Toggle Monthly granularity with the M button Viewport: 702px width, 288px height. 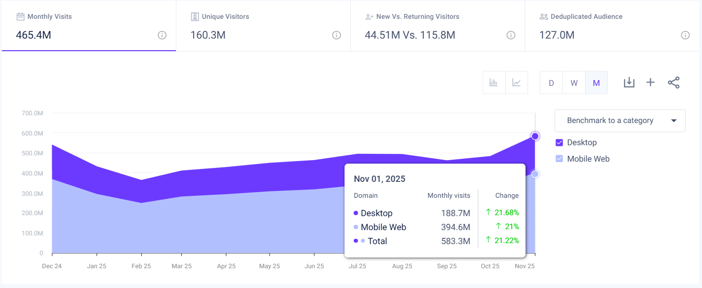(596, 82)
